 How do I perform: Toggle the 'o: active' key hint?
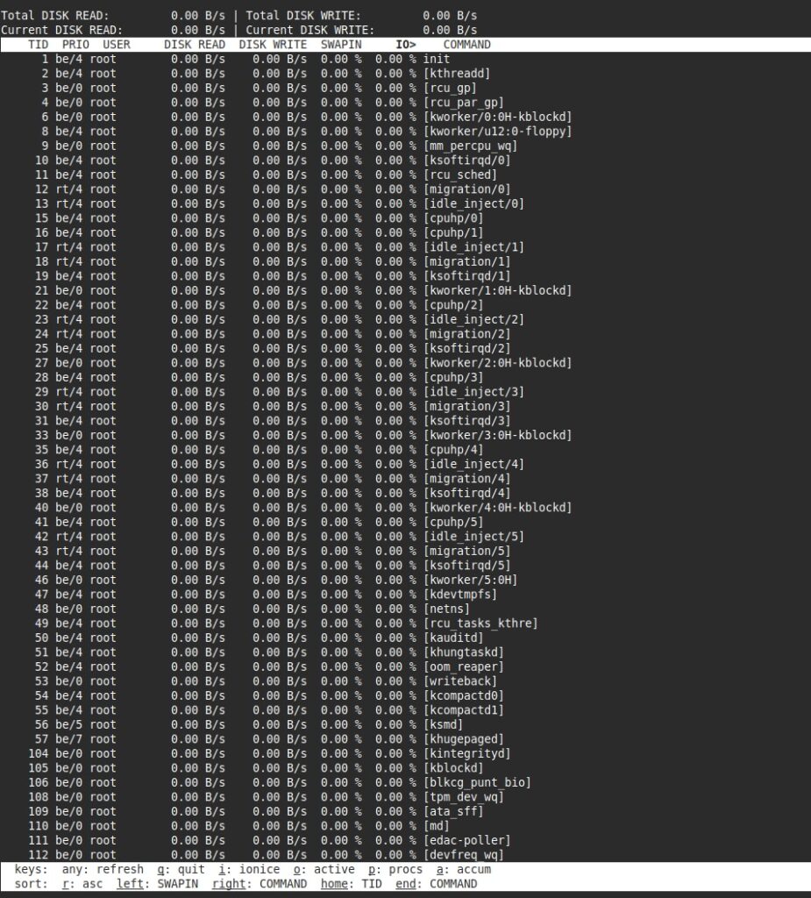[x=324, y=870]
